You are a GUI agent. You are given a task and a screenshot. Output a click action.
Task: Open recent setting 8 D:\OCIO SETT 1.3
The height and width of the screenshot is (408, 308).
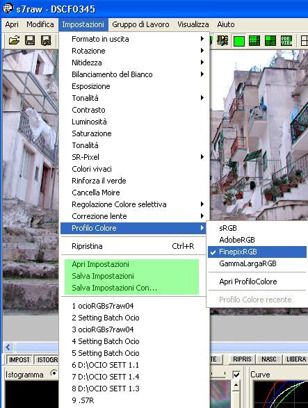click(x=134, y=389)
